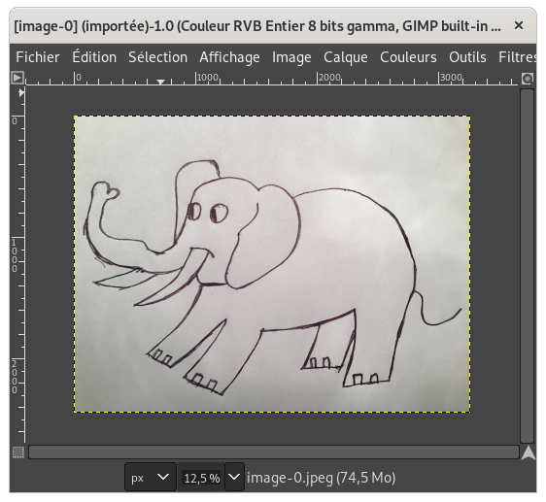Open the px unit dropdown

tap(150, 478)
